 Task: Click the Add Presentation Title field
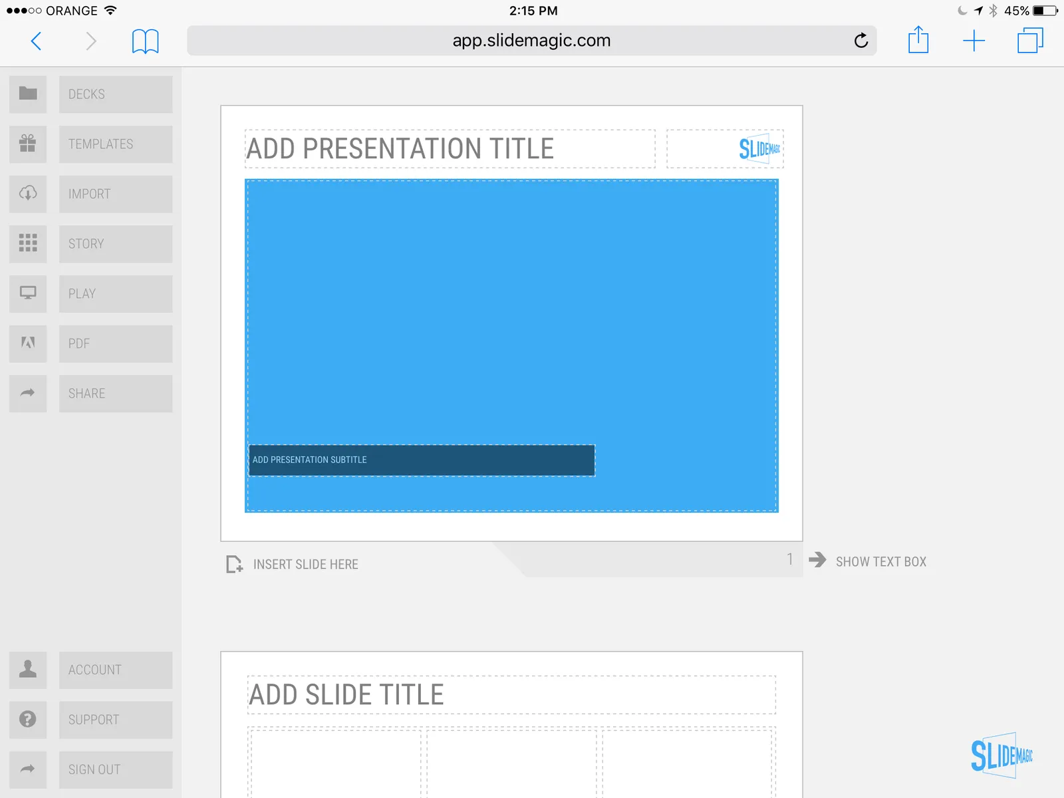(x=450, y=149)
